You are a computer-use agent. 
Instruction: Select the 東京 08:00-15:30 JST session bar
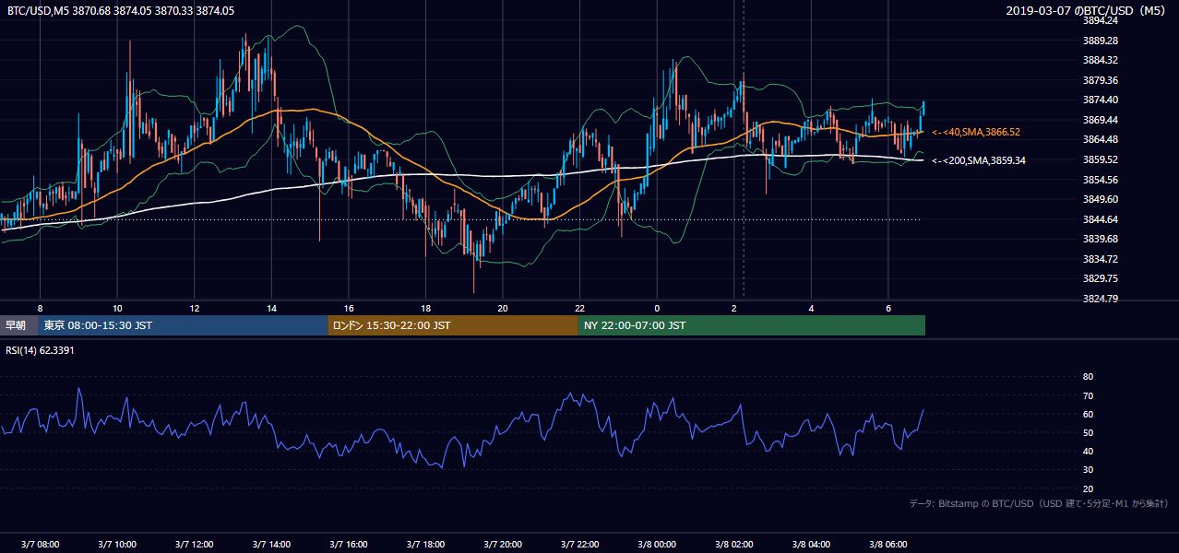point(184,325)
